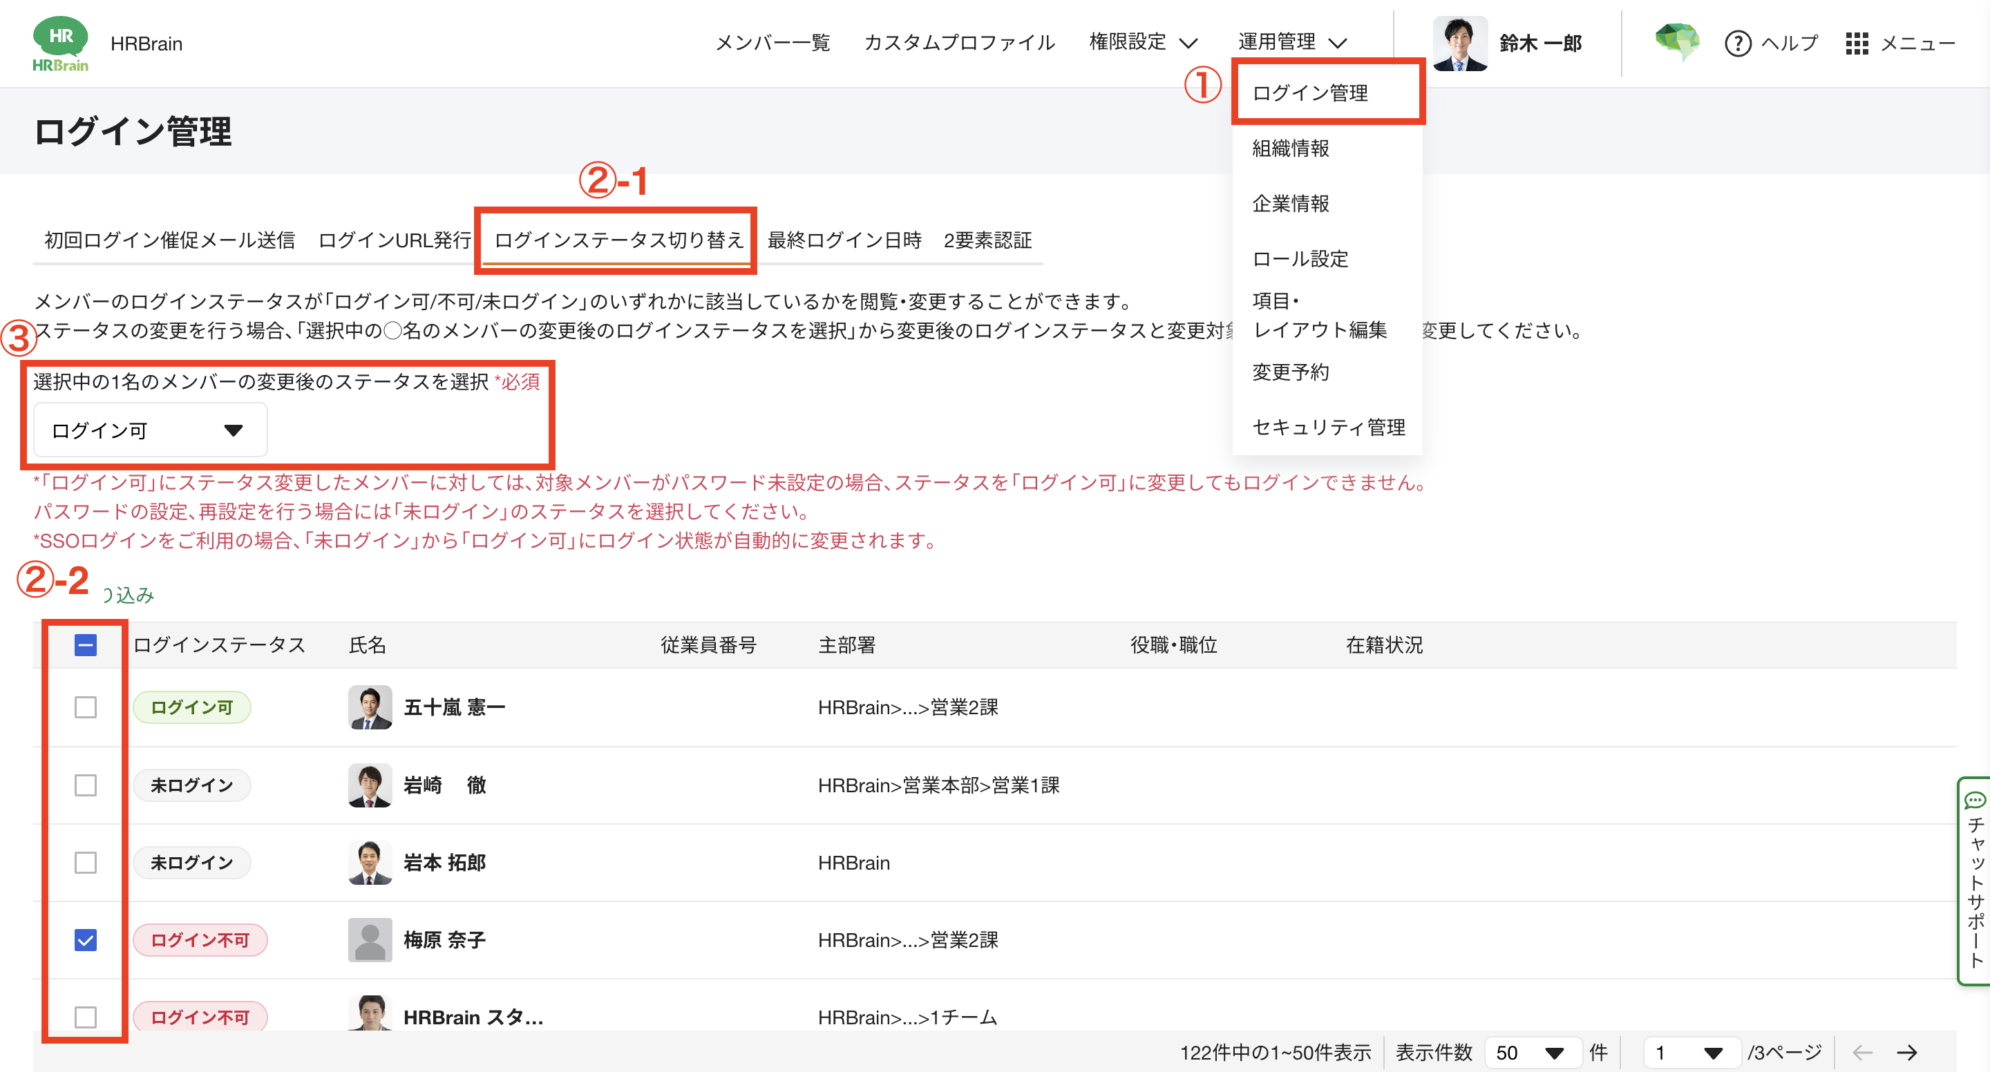Open the チャットサポート chat tab
Image resolution: width=1990 pixels, height=1072 pixels.
(x=1974, y=881)
